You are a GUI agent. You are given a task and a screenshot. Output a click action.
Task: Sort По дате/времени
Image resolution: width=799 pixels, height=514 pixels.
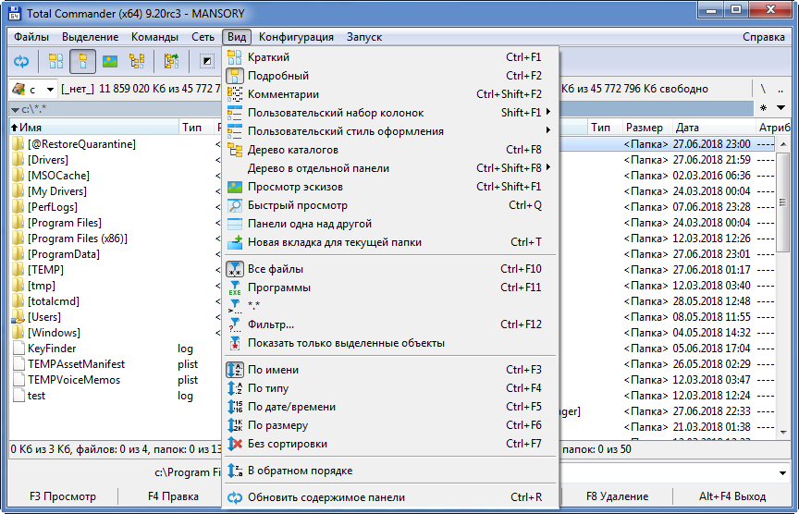pyautogui.click(x=391, y=407)
